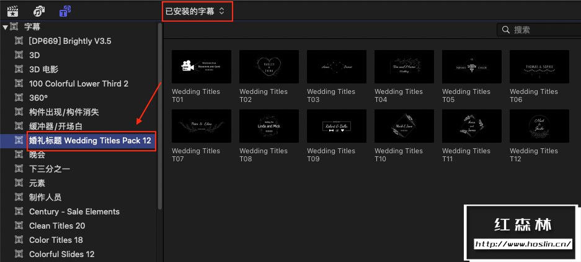The image size is (581, 262).
Task: Select the 3D category
Action: (x=35, y=56)
